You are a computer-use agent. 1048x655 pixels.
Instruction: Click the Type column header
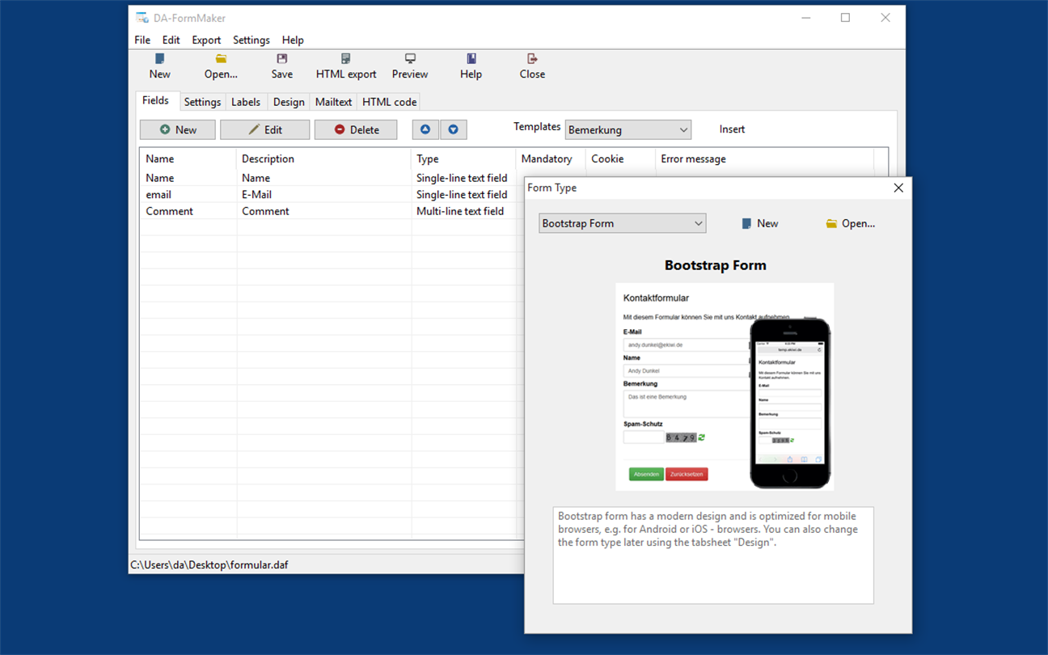(463, 158)
